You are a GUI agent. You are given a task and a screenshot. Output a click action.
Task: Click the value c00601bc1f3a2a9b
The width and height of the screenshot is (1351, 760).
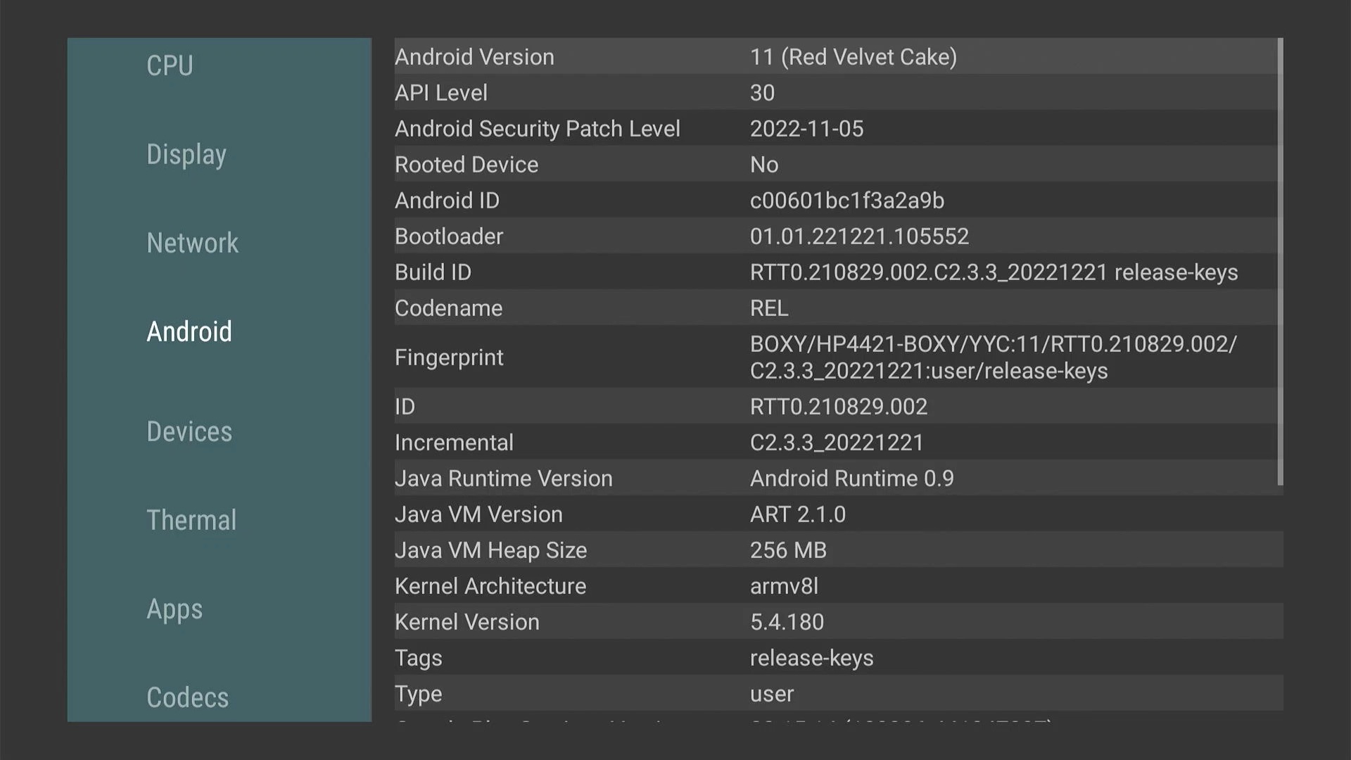847,201
